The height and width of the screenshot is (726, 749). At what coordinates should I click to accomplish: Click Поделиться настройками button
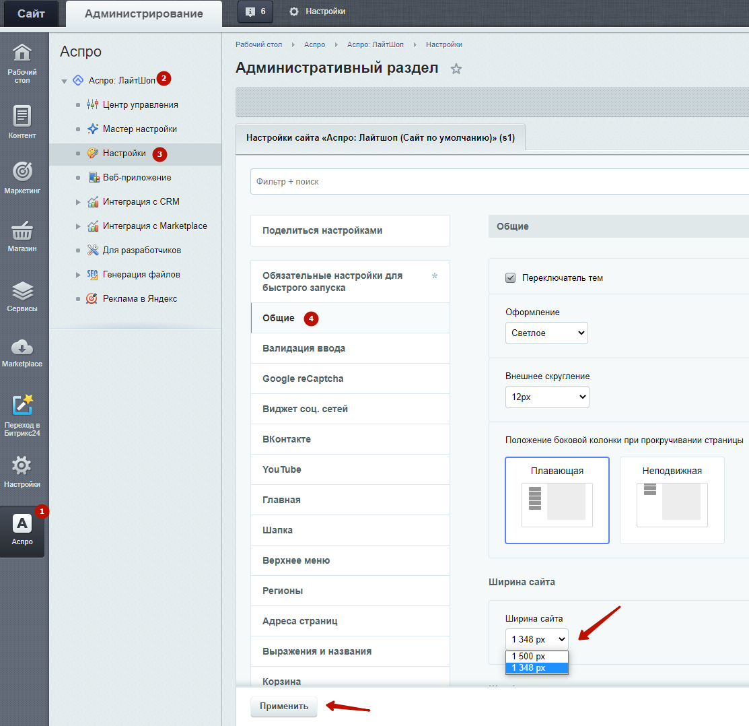click(x=350, y=230)
